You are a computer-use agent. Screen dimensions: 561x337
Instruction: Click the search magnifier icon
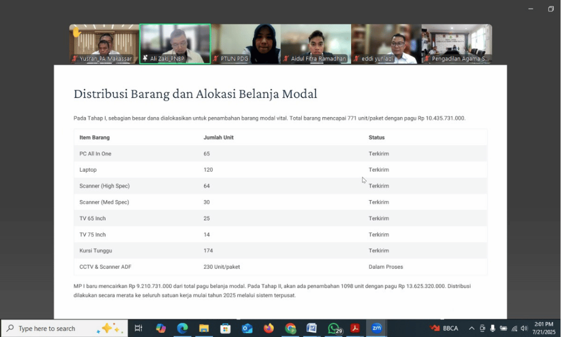tap(10, 328)
